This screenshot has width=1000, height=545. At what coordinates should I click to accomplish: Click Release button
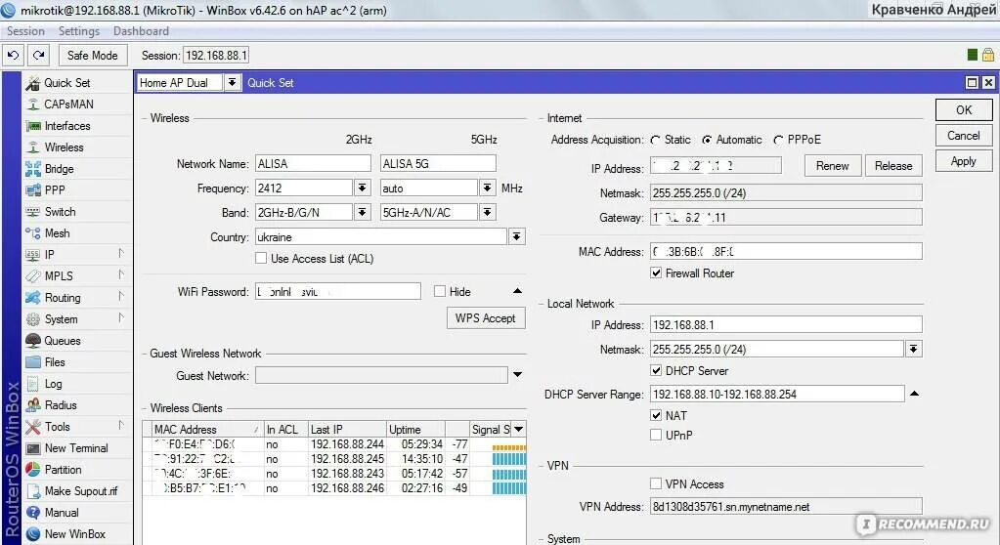893,166
